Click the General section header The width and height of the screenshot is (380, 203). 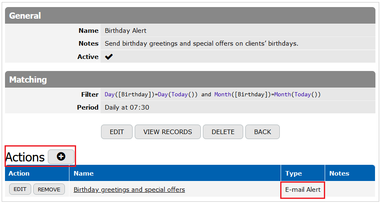(x=190, y=15)
